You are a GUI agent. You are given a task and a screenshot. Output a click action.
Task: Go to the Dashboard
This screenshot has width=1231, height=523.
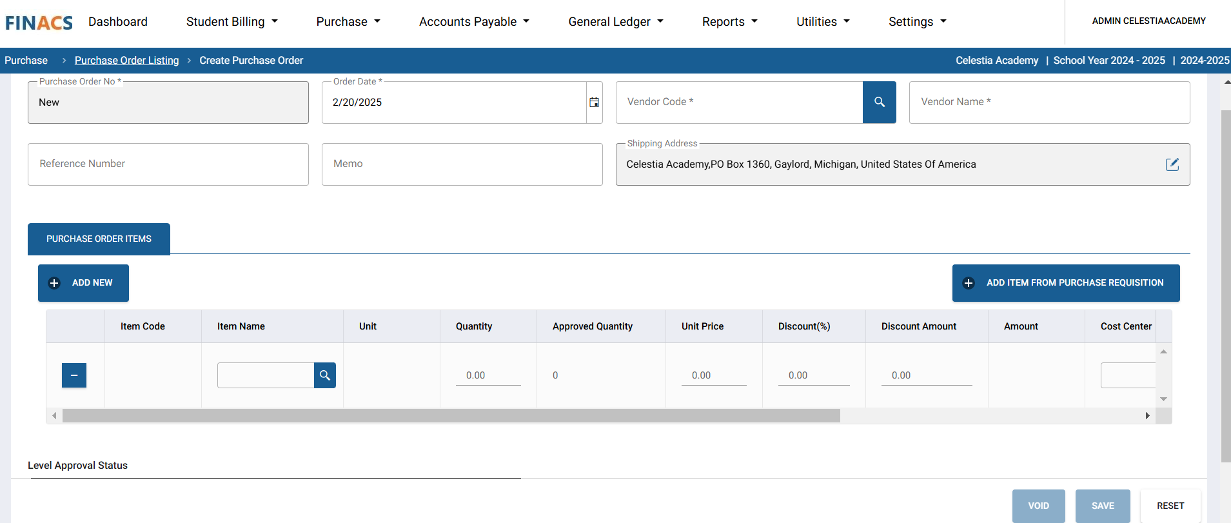[118, 22]
